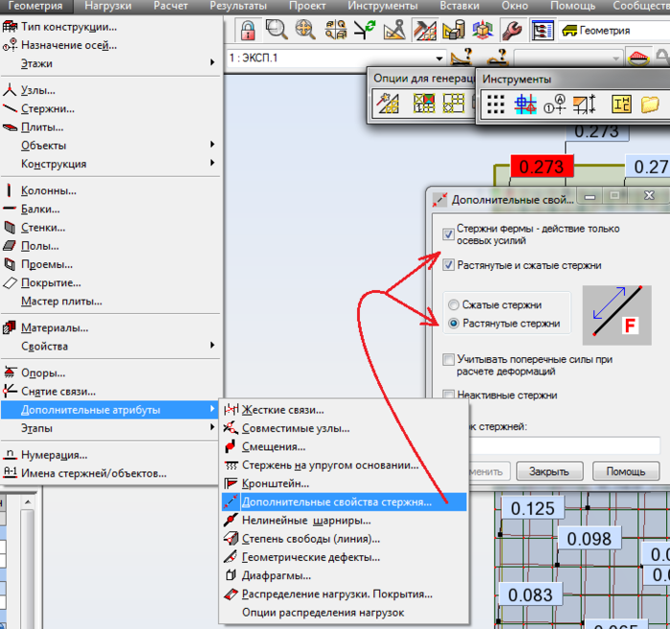Select 'Сжатые стержни' radio button
The width and height of the screenshot is (670, 629).
pyautogui.click(x=454, y=304)
